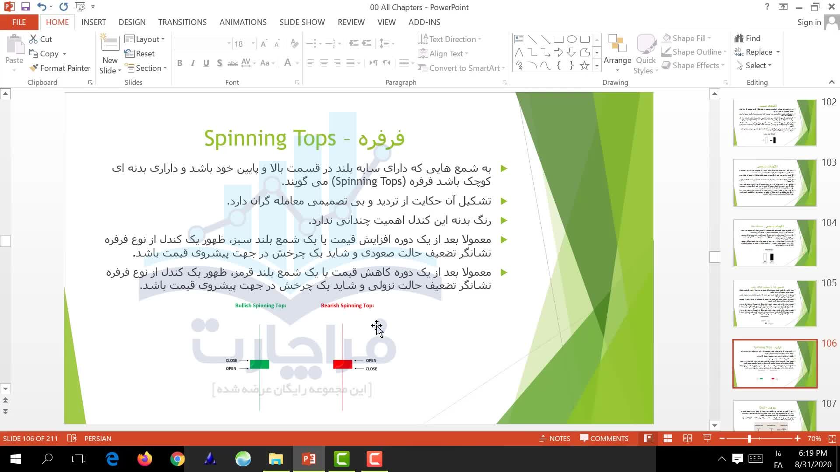Open PowerPoint from Windows taskbar
Image resolution: width=840 pixels, height=472 pixels.
click(309, 459)
